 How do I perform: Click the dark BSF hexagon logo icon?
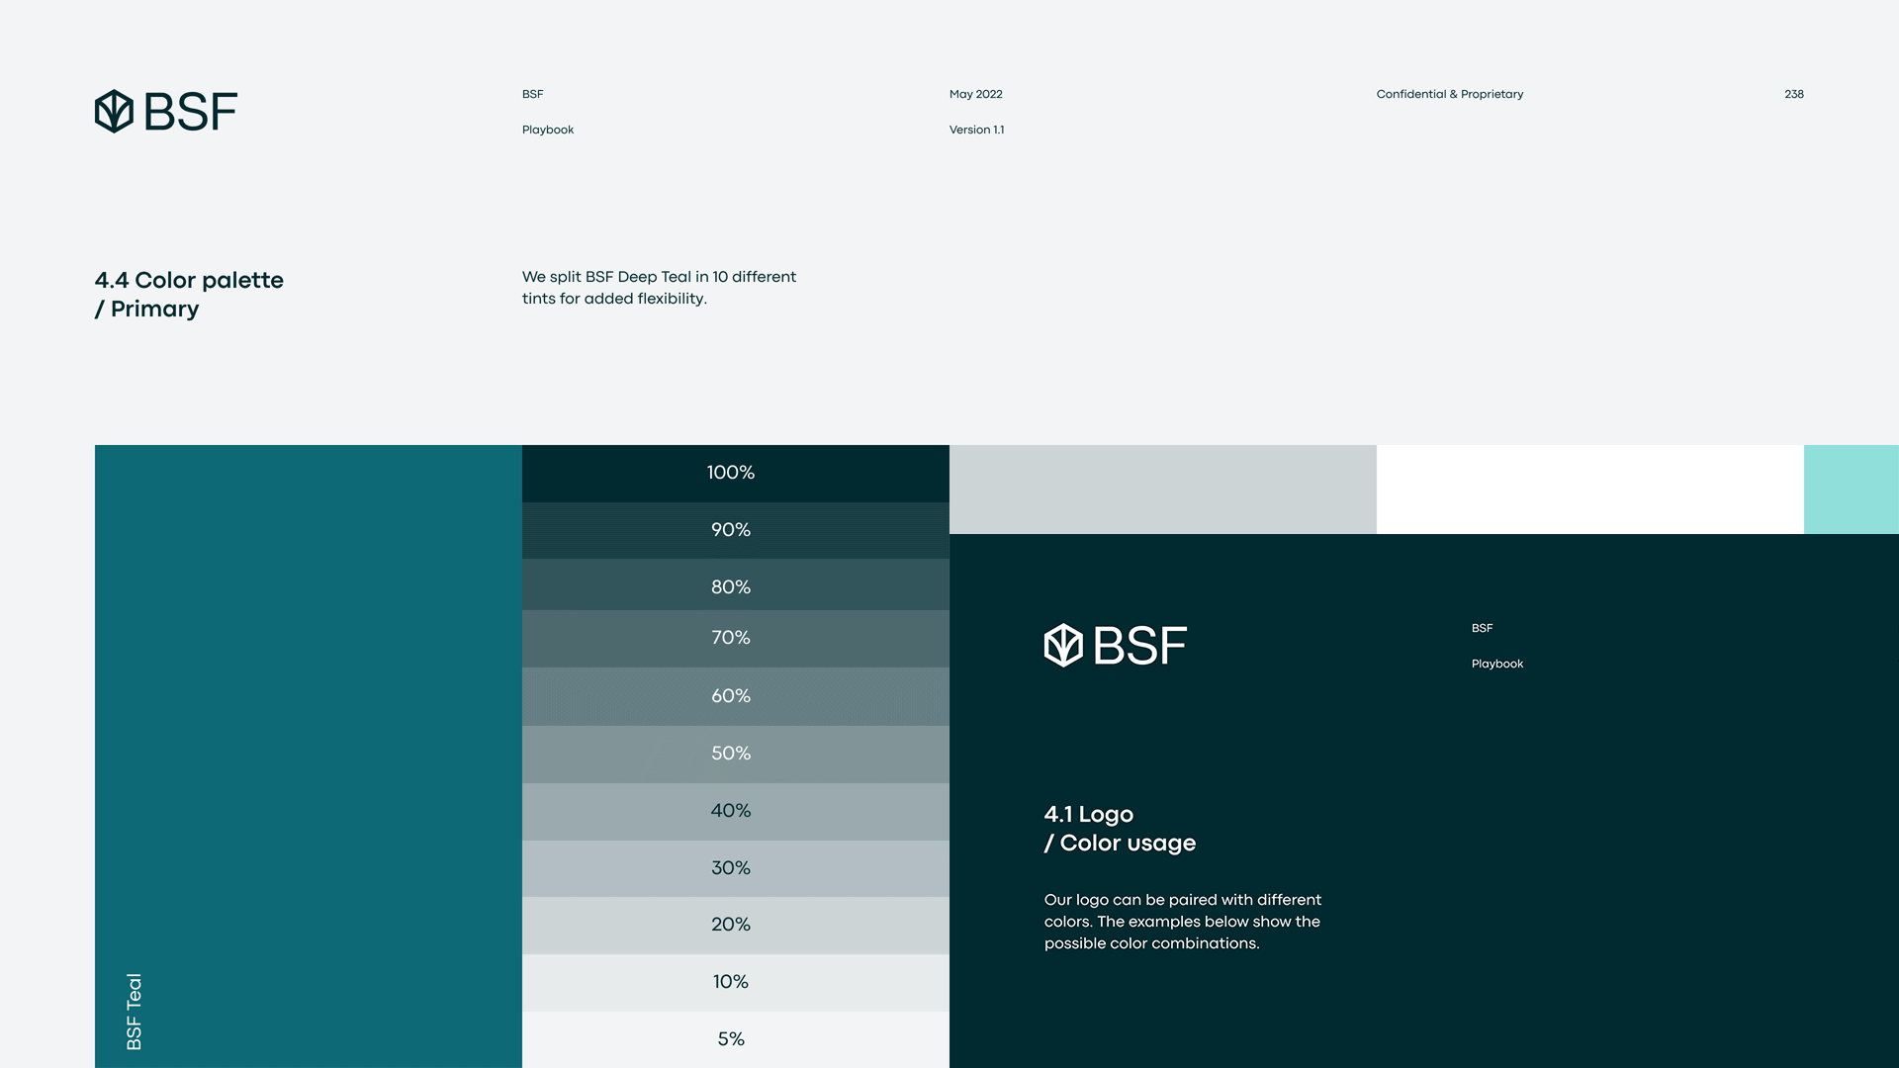click(114, 111)
